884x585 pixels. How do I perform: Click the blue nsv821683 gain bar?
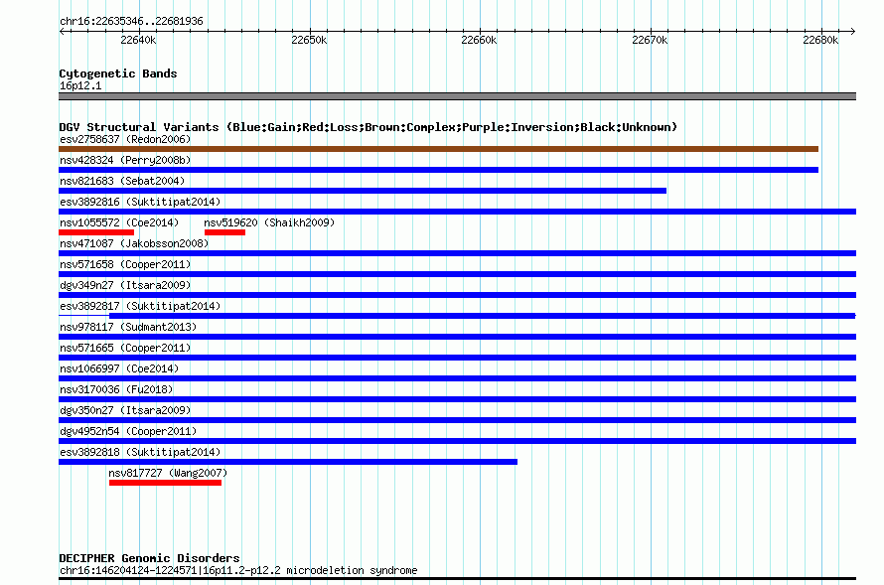363,191
